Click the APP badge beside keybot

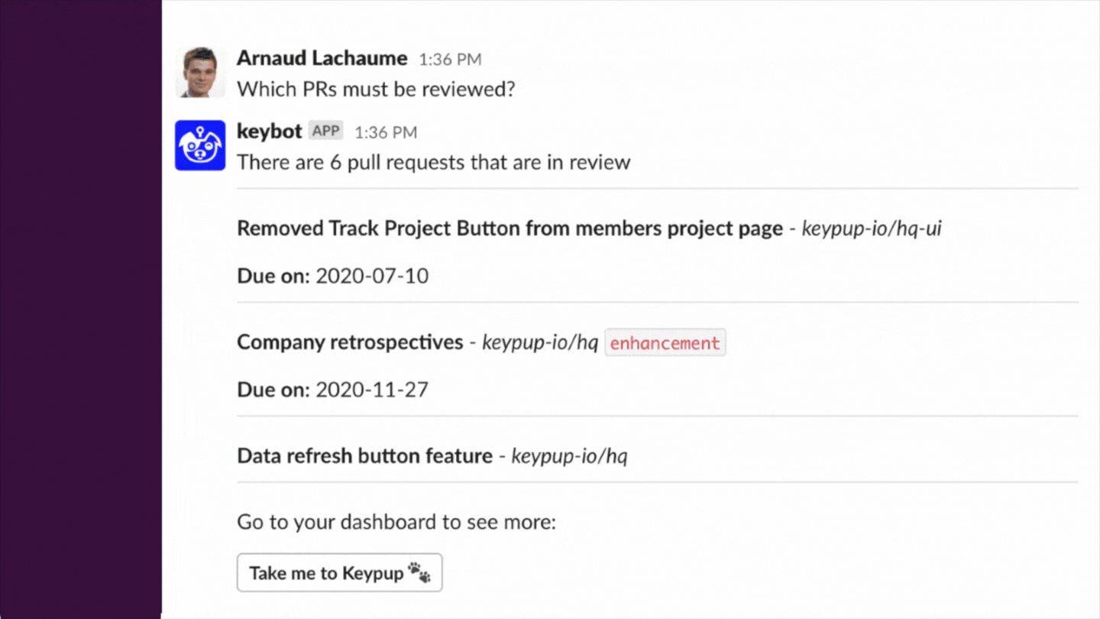[326, 131]
